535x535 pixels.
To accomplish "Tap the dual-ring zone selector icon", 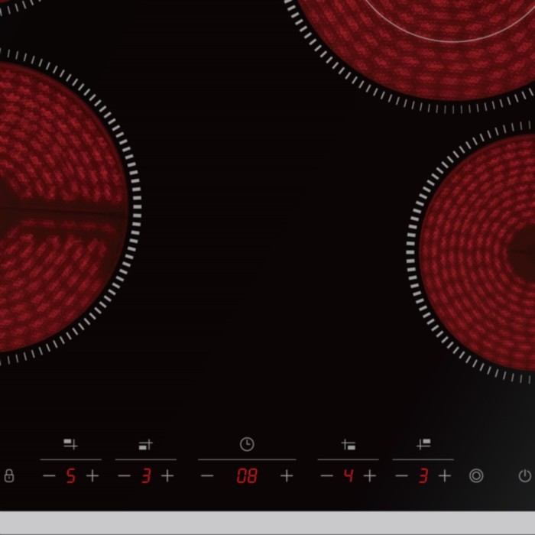I will click(x=475, y=476).
